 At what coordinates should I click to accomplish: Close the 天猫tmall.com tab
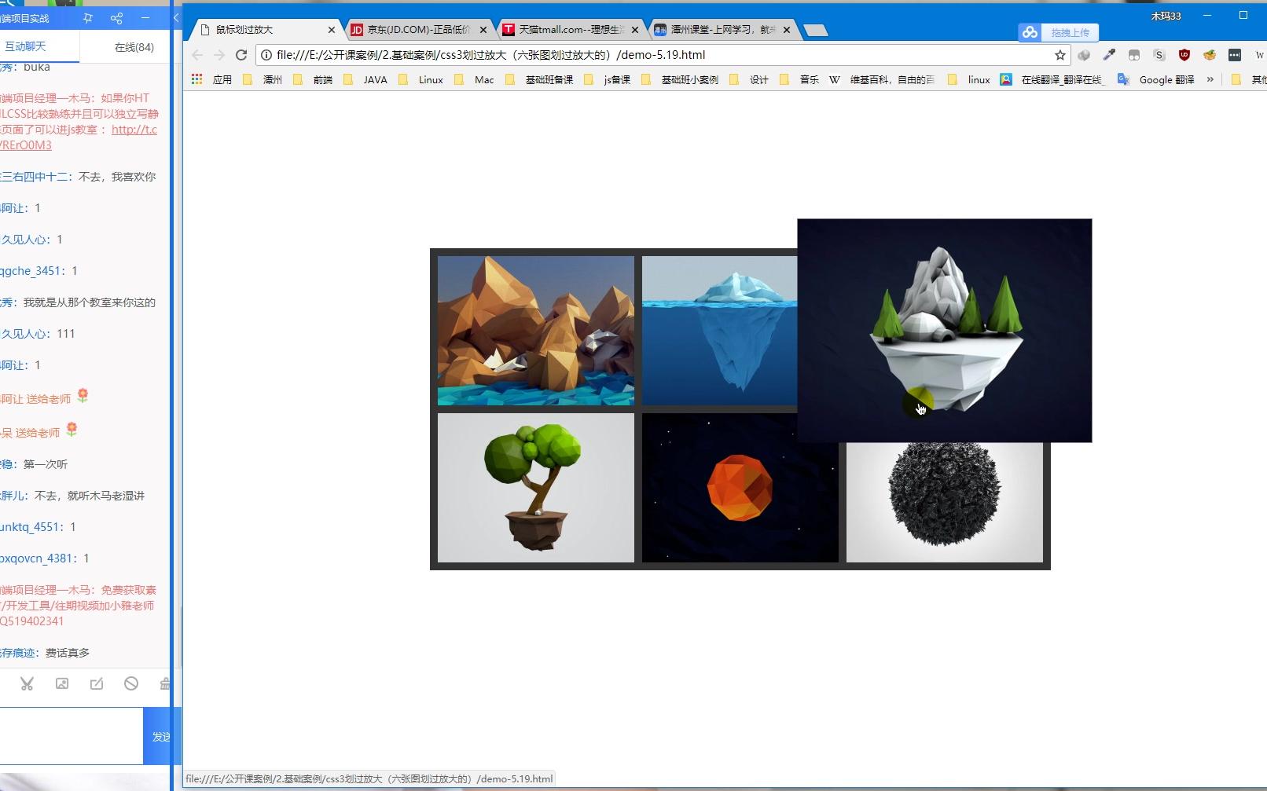click(635, 30)
